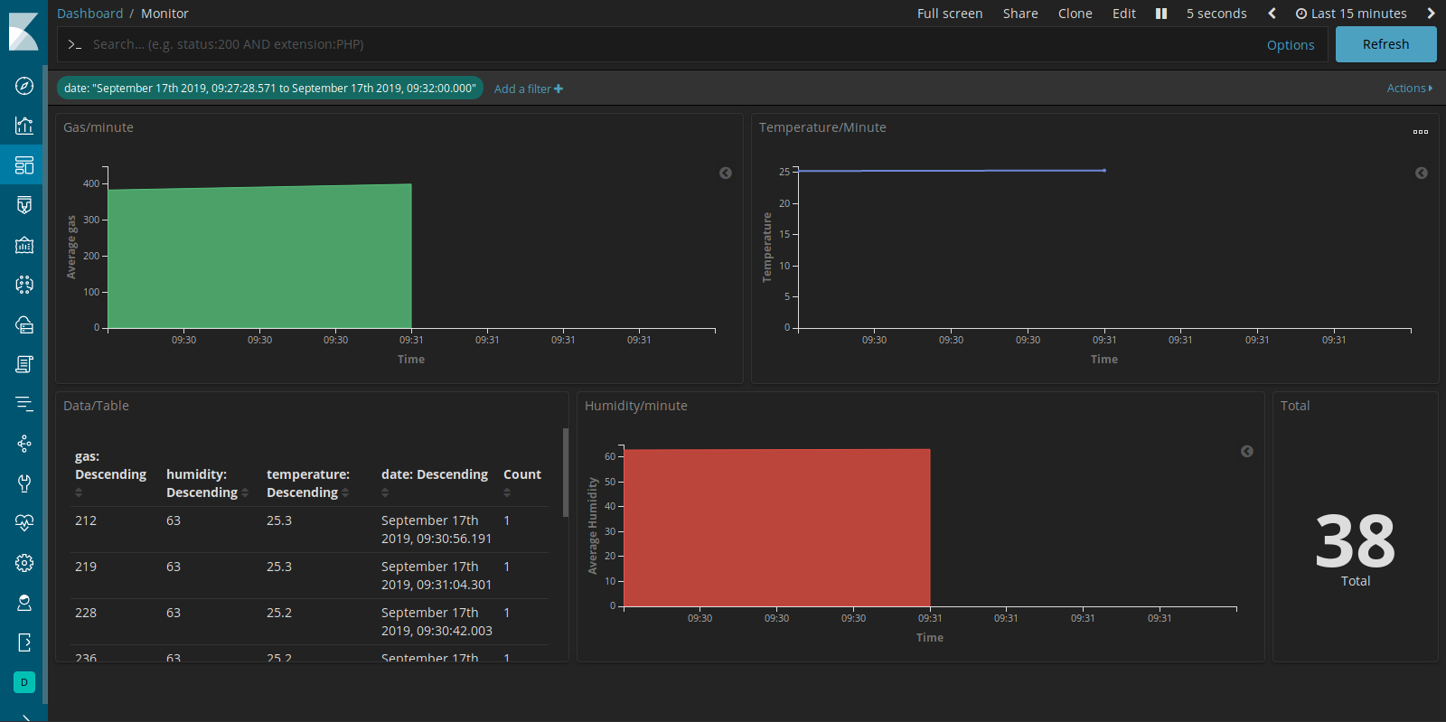Click date cell 09:30:42.003

pos(437,622)
